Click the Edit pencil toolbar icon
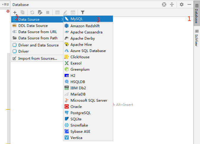 65,12
